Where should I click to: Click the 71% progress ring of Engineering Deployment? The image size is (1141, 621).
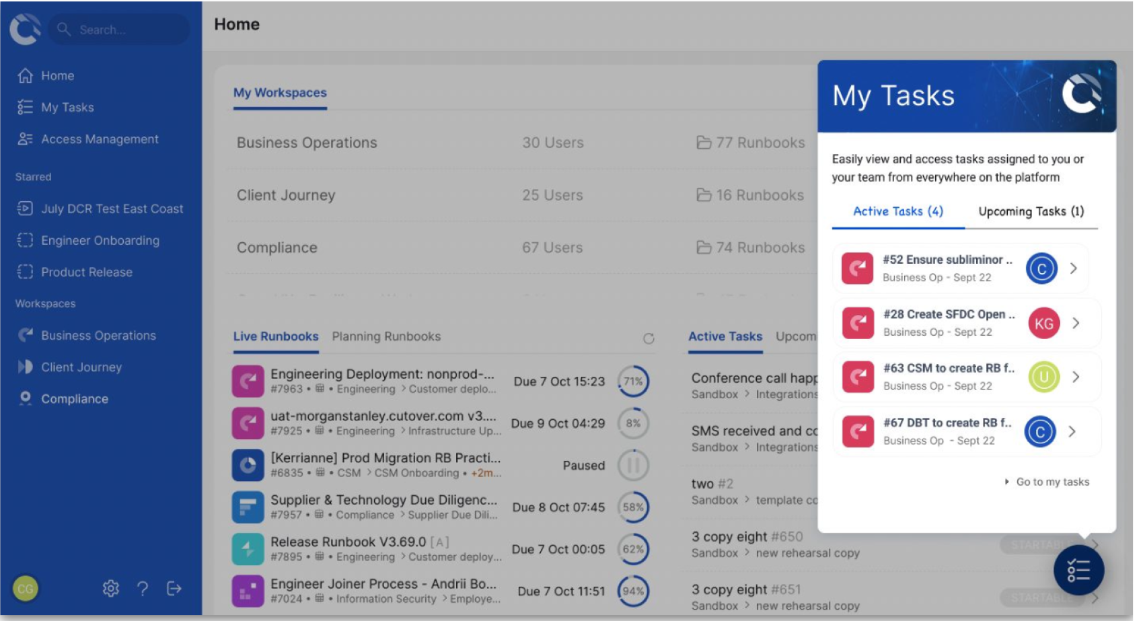coord(633,381)
